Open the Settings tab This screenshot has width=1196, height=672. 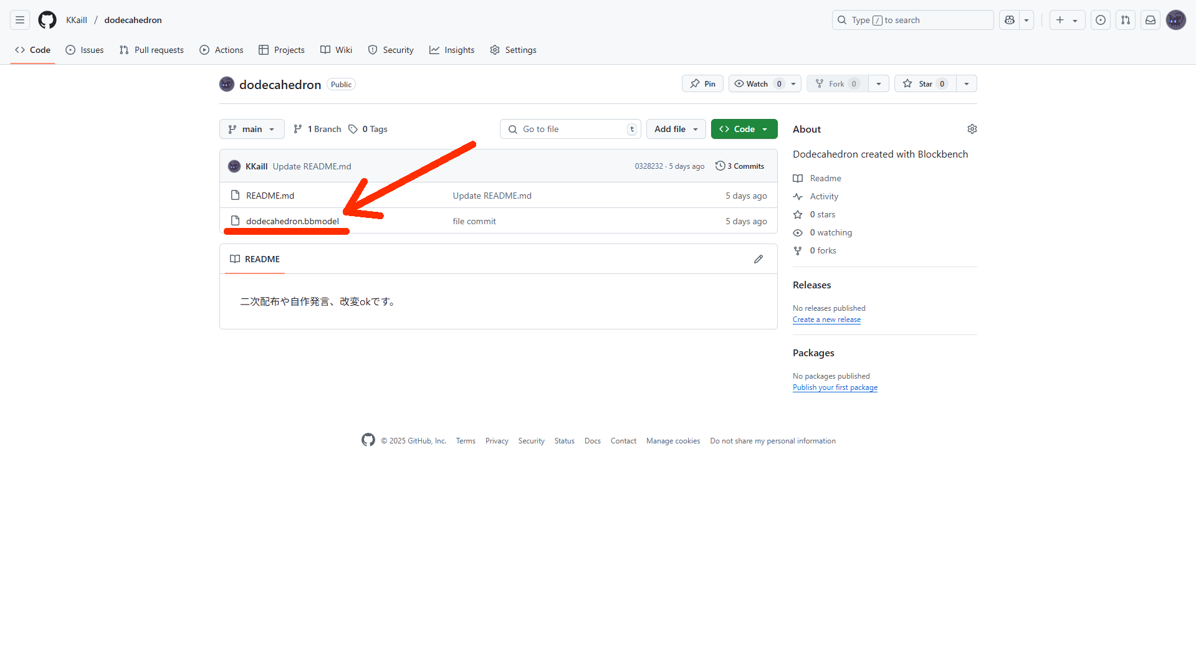pos(513,50)
